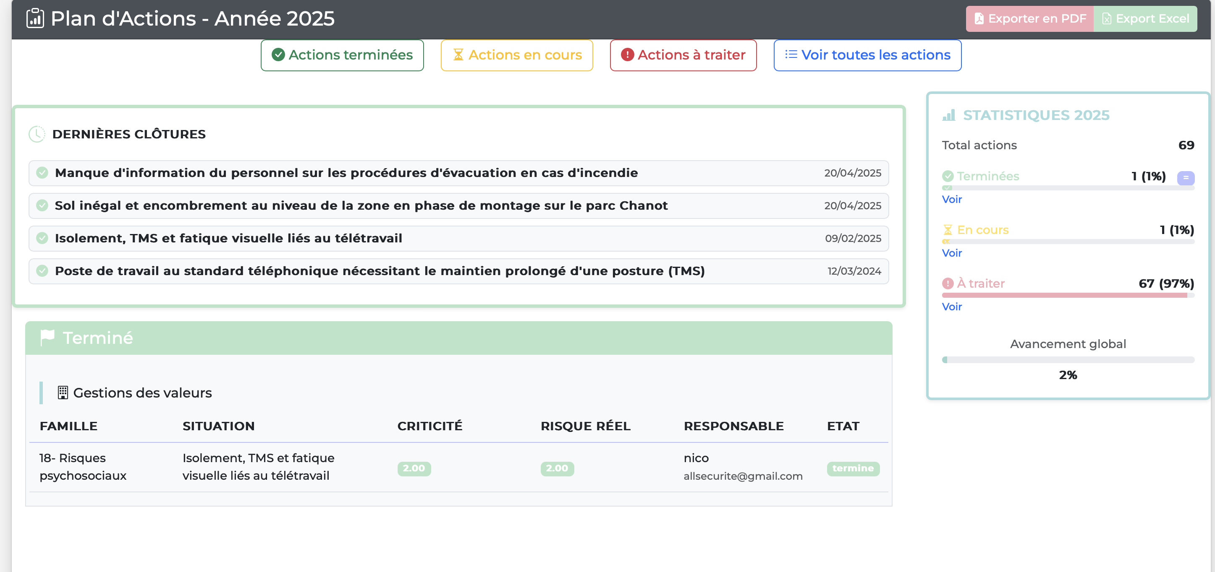Click the clock icon next to Dernières clôtures
Screen dimensions: 1215x572
coord(37,134)
